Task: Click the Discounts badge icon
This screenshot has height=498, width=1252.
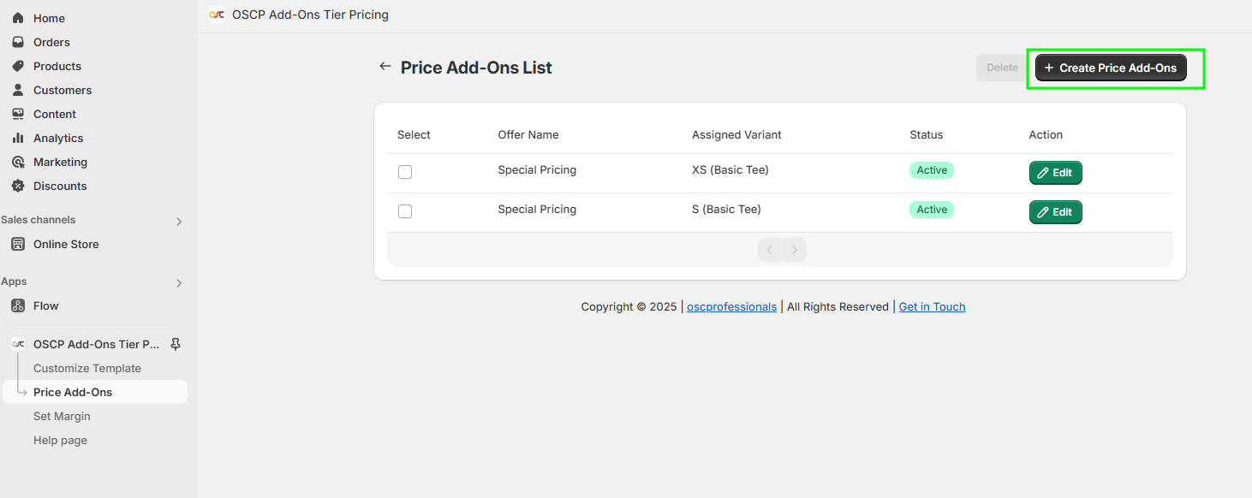Action: tap(18, 186)
